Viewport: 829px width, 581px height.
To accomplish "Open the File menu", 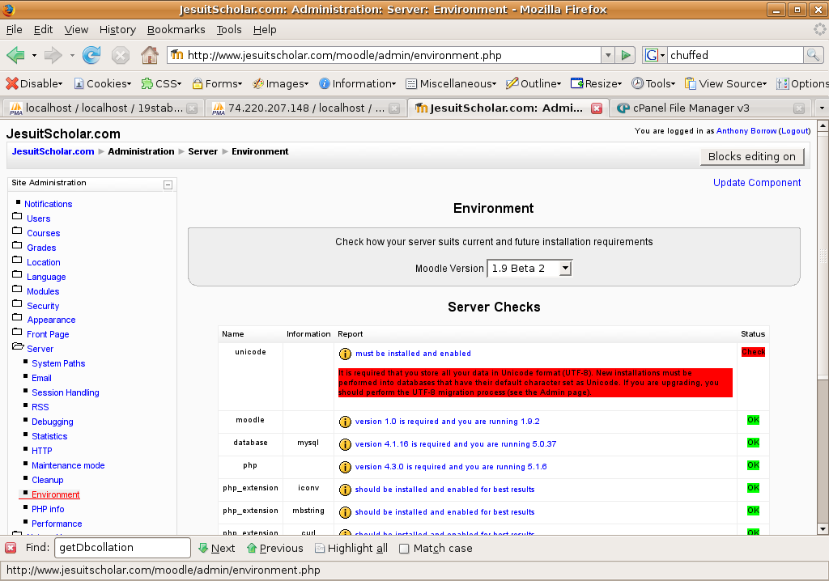I will pyautogui.click(x=15, y=30).
